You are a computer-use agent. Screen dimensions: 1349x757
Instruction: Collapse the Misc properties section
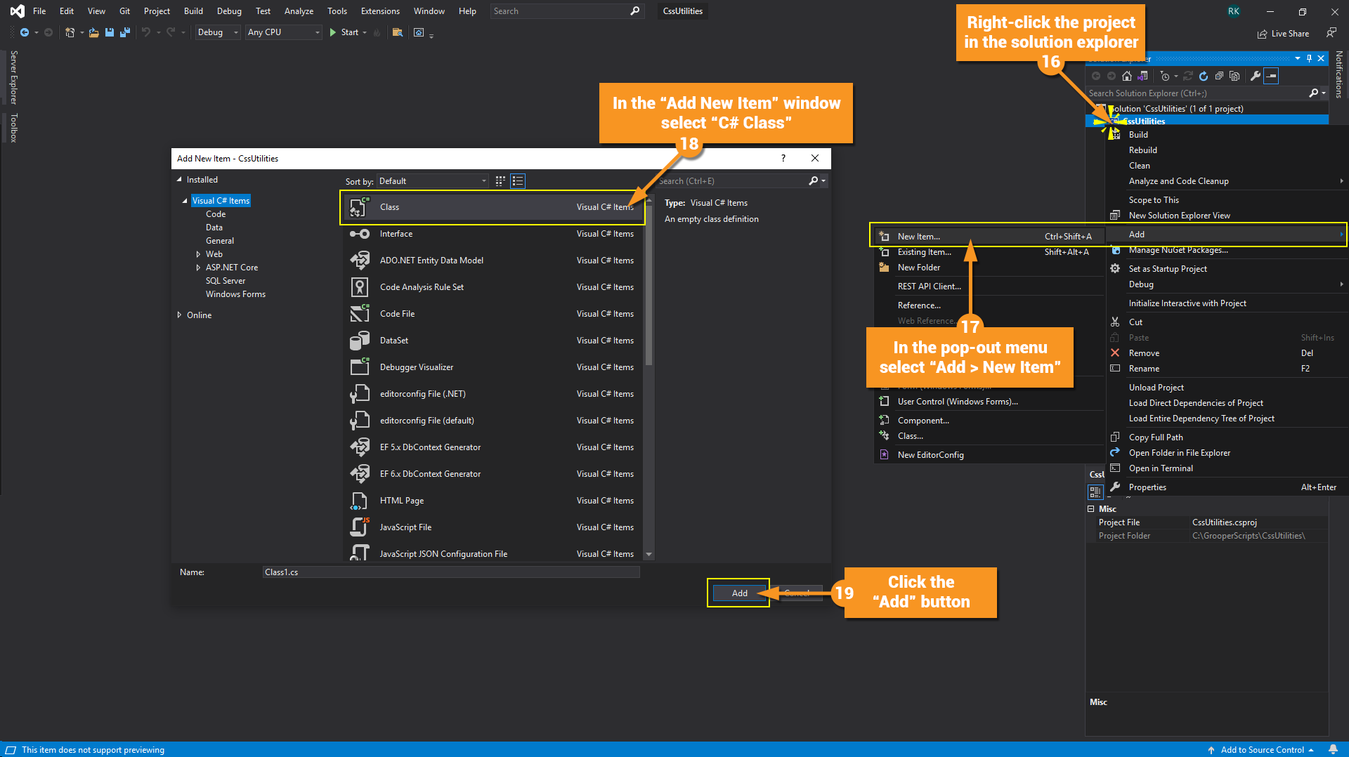click(x=1091, y=509)
